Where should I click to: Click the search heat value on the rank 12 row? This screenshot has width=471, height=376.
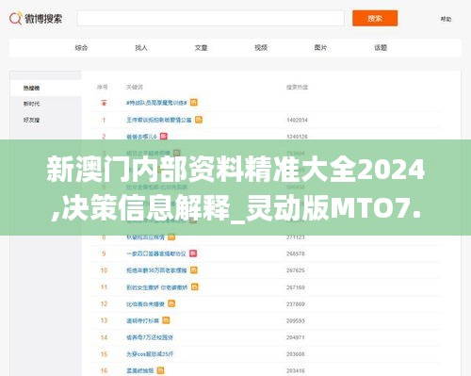[x=296, y=304]
